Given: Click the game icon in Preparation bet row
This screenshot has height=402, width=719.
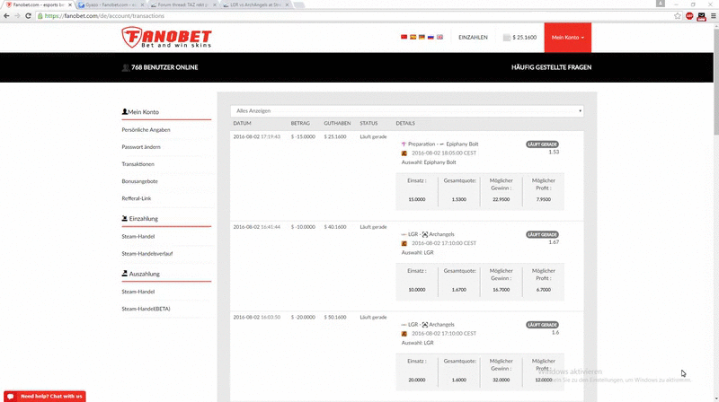Looking at the screenshot, I should coord(404,153).
